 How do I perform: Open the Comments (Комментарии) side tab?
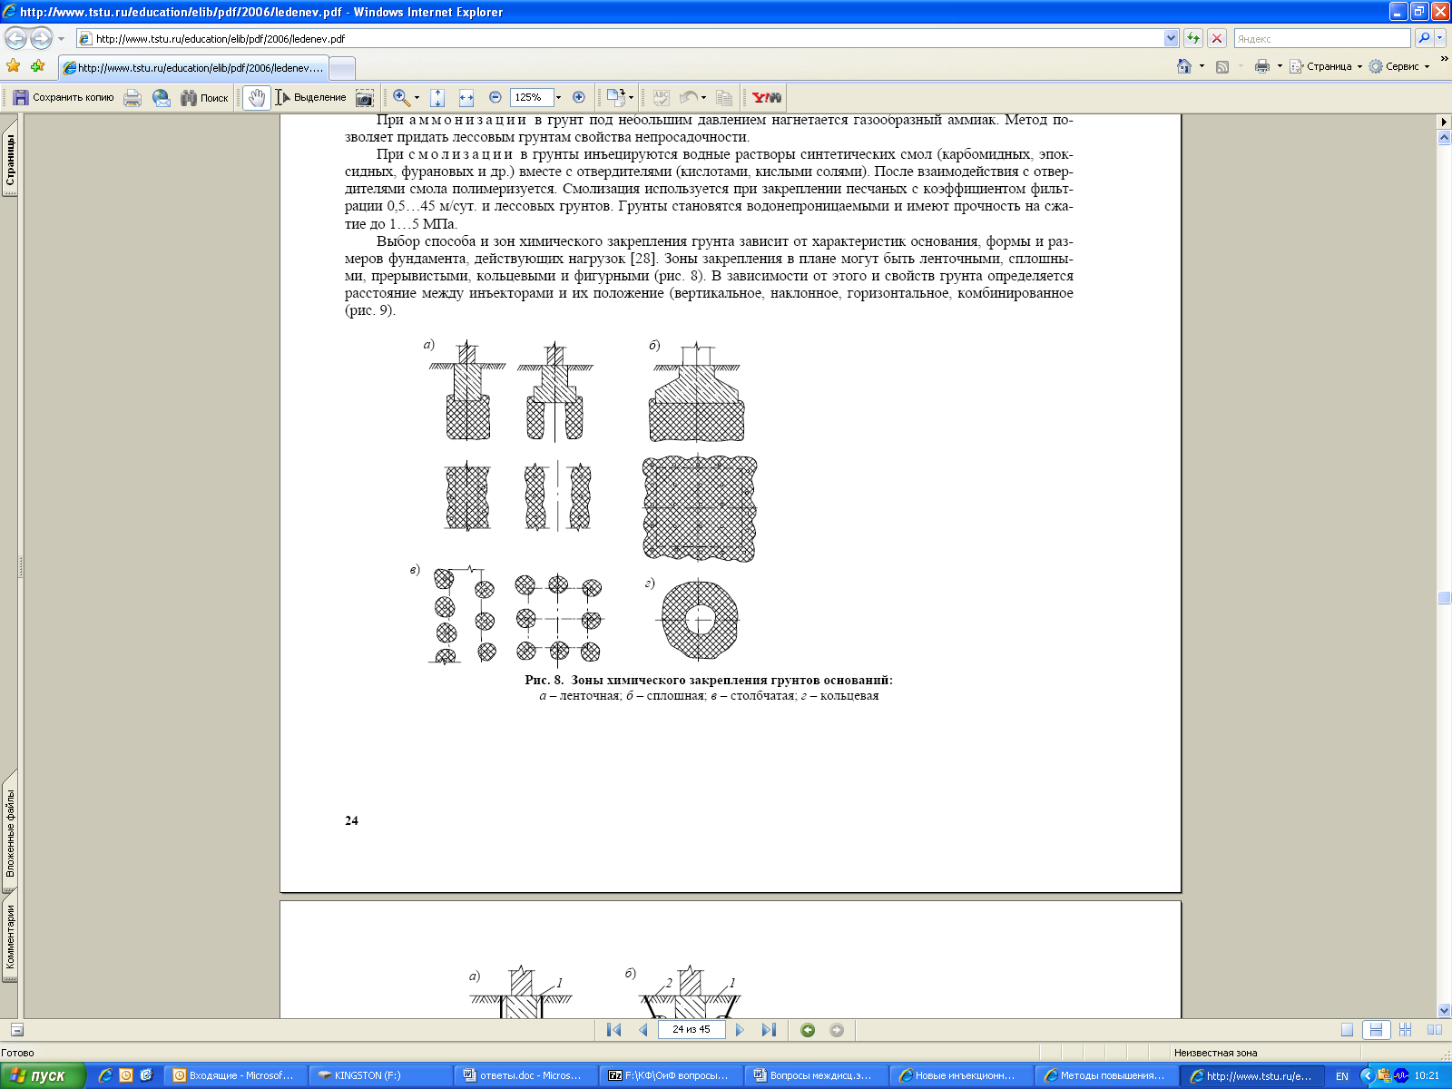pyautogui.click(x=10, y=937)
